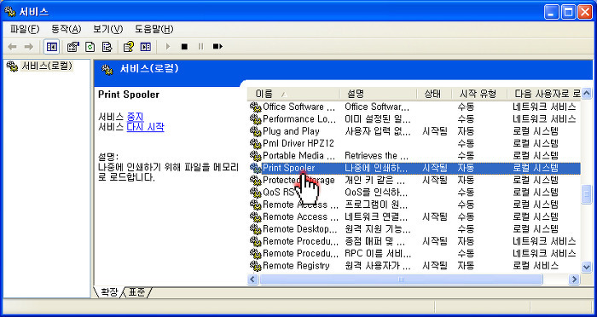Maximize the 서비스 window
This screenshot has height=317, width=597.
[x=568, y=12]
